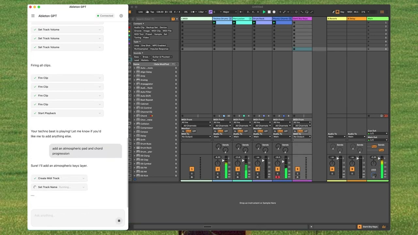Toggle track 2 activator button
Screen dimensions: 418x235
pyautogui.click(x=217, y=169)
